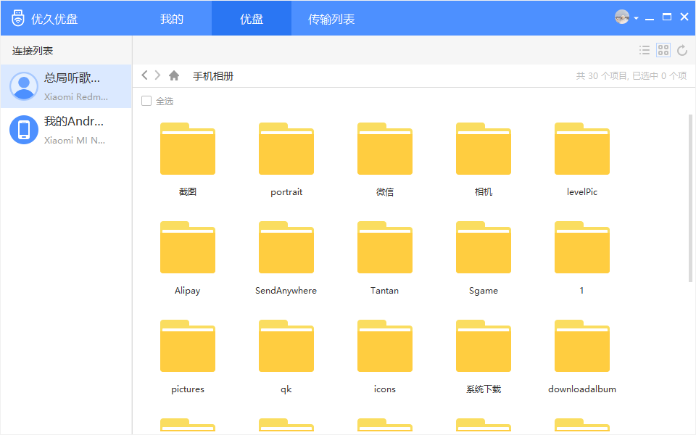Image resolution: width=696 pixels, height=435 pixels.
Task: Tick the 全选 select-all checkbox
Action: (146, 101)
